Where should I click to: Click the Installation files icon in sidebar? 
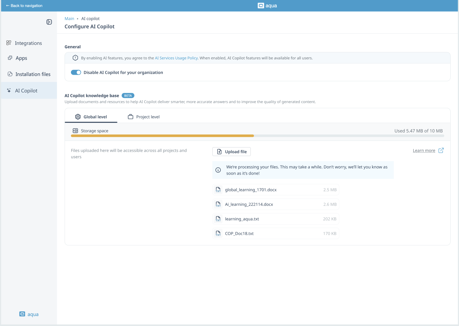pos(10,74)
